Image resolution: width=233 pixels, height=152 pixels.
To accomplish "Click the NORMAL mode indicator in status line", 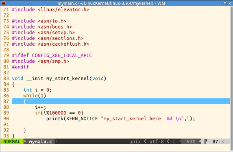I will 12,141.
